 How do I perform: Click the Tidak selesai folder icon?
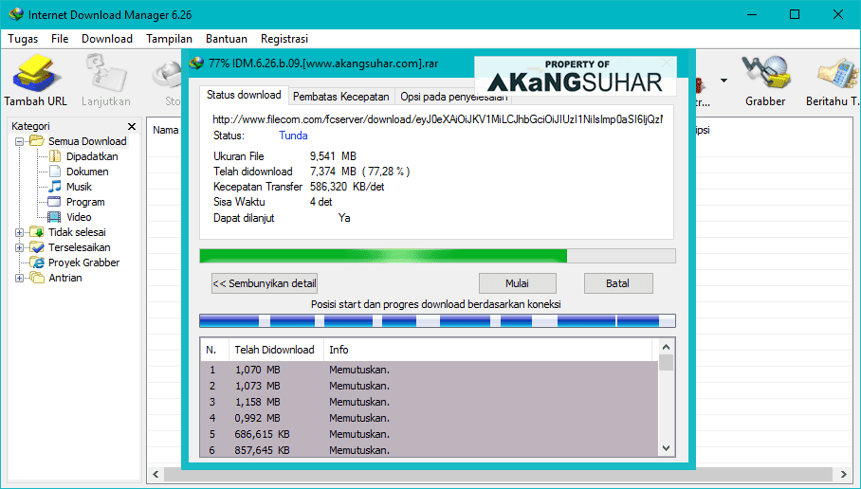[x=36, y=232]
